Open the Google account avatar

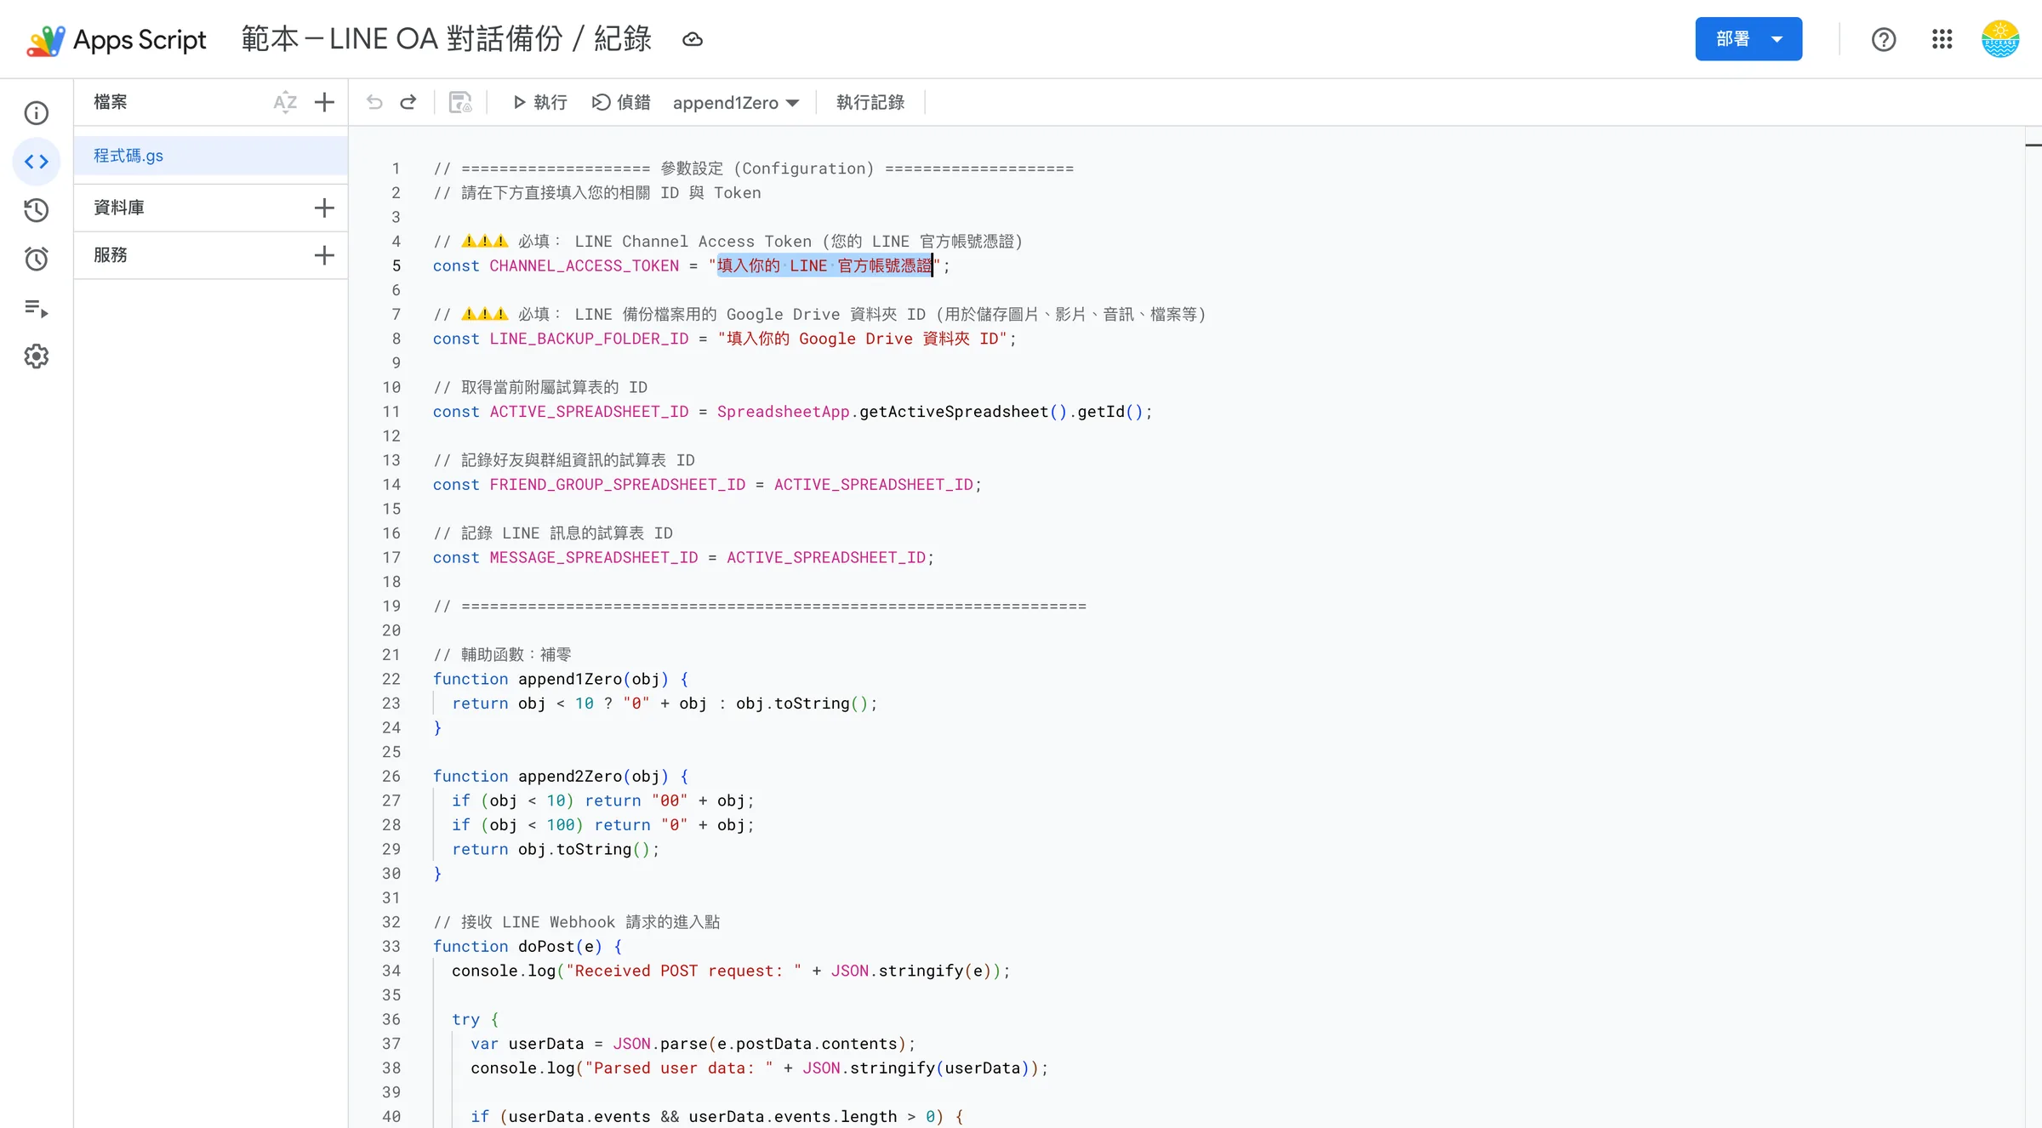[x=2000, y=39]
